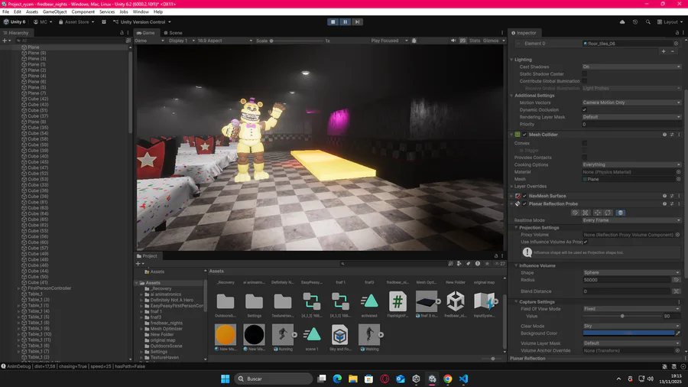
Task: Open the Rendering Layer Mask dropdown
Action: click(x=631, y=117)
